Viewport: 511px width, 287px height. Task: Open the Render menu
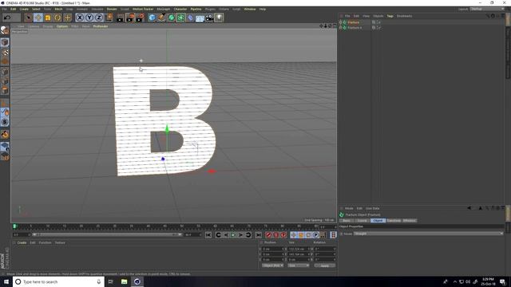(112, 9)
